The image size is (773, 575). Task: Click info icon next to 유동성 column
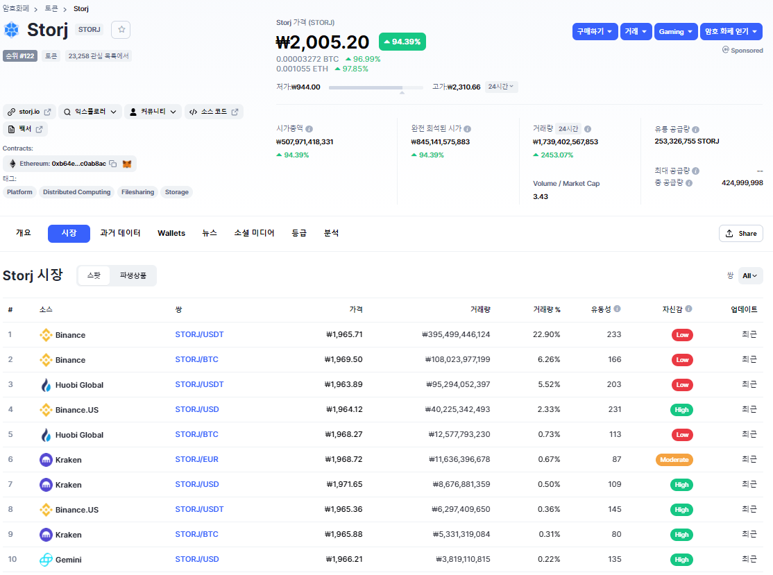point(617,309)
